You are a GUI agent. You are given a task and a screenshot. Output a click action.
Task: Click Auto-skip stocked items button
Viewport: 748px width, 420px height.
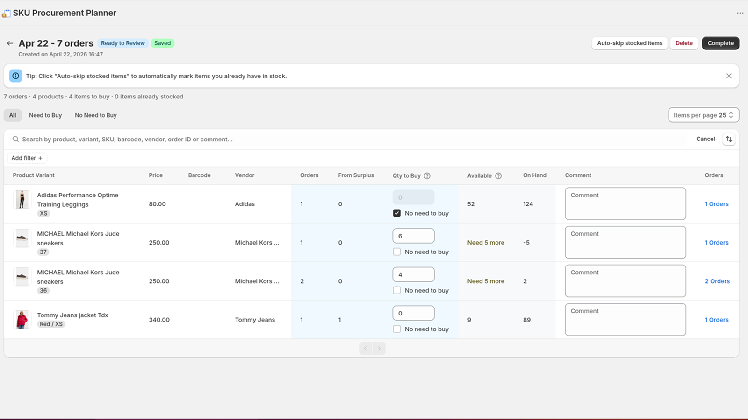point(629,43)
